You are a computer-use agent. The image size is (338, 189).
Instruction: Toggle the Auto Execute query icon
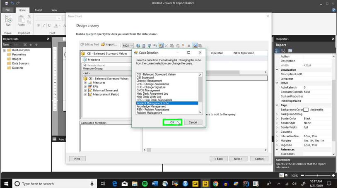point(155,45)
